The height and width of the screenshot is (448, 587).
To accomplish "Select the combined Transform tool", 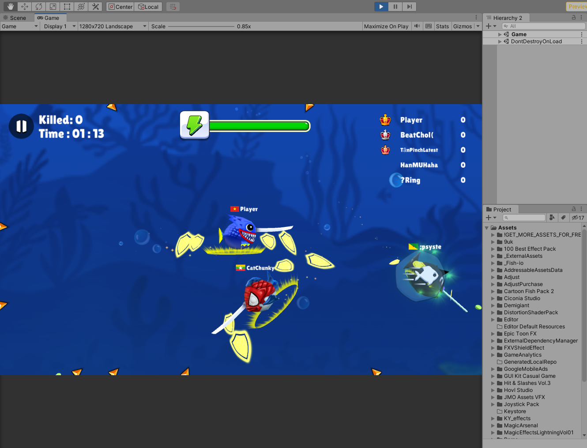I will [81, 7].
